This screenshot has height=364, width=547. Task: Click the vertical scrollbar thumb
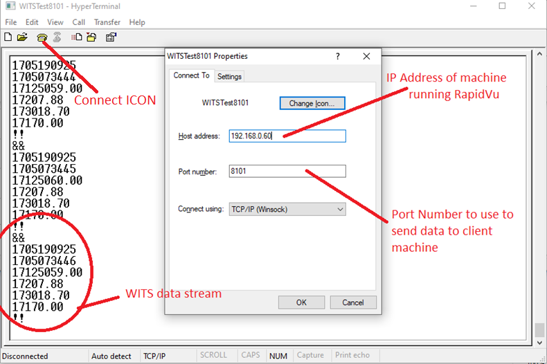539,330
